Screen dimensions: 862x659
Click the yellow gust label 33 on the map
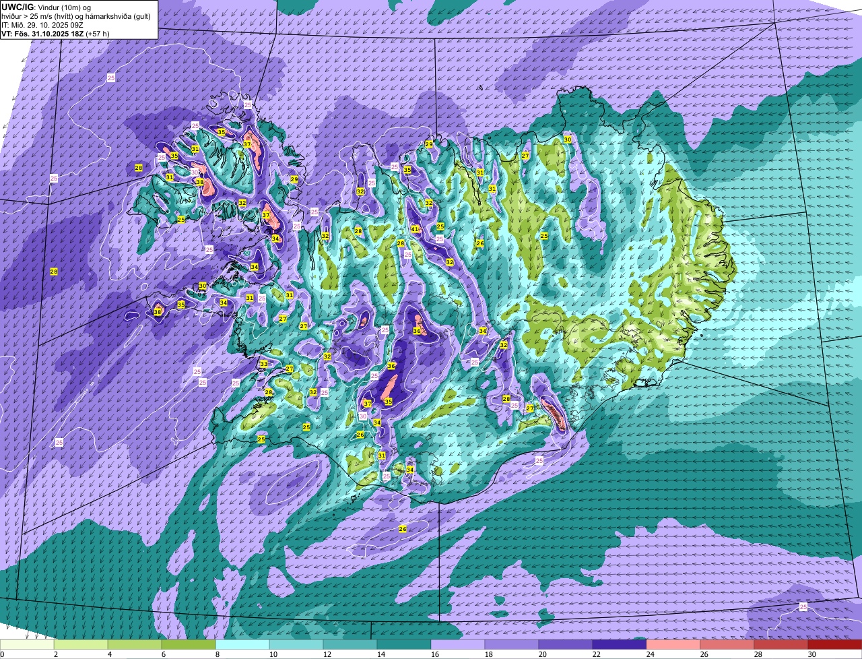[x=264, y=364]
